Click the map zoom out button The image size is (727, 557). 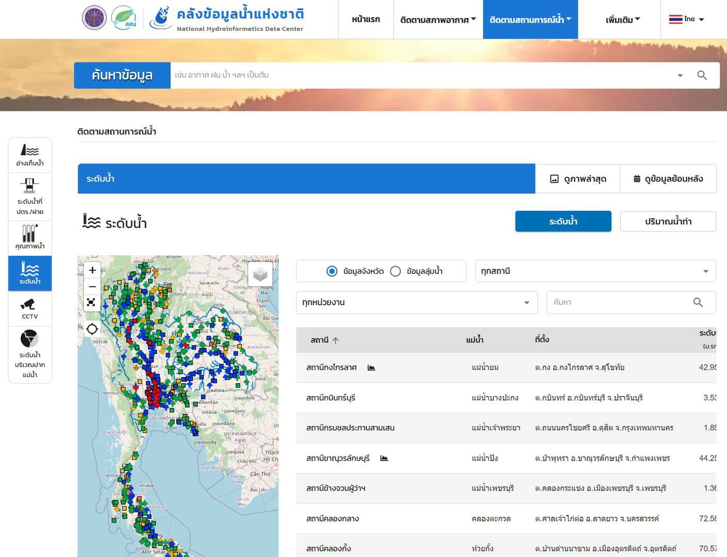click(92, 286)
